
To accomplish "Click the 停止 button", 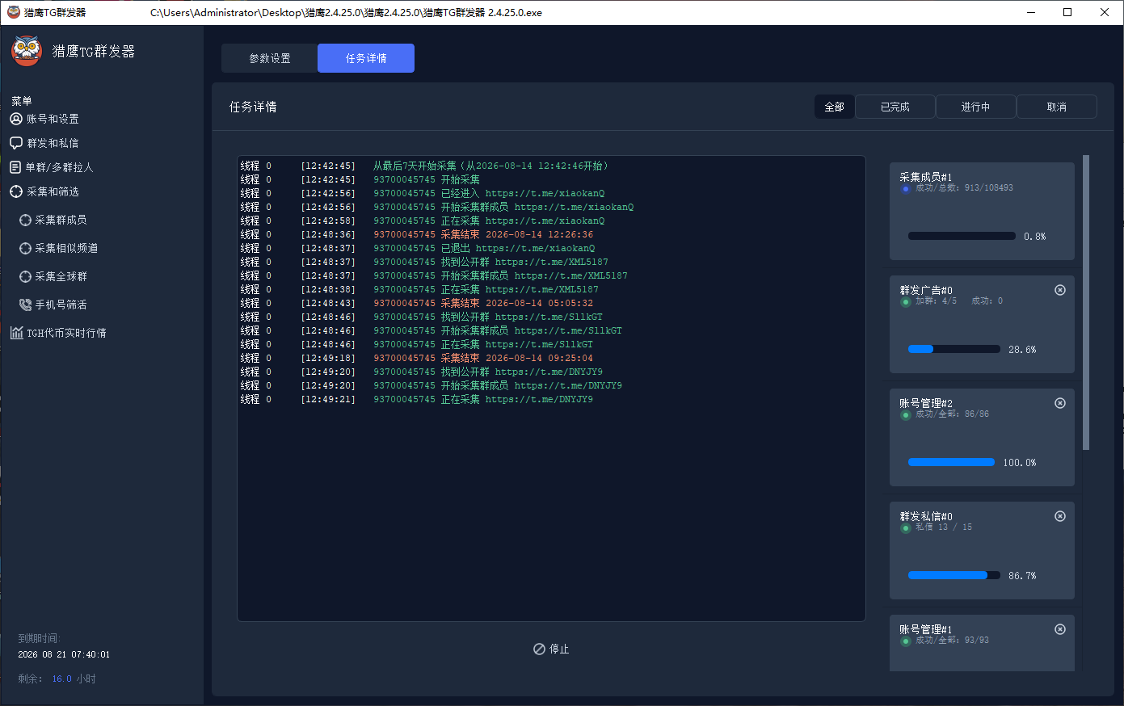I will pyautogui.click(x=551, y=649).
